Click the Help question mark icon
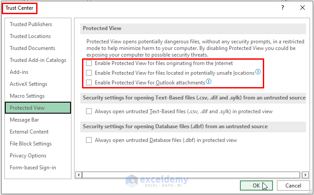Image resolution: width=314 pixels, height=195 pixels. point(283,8)
